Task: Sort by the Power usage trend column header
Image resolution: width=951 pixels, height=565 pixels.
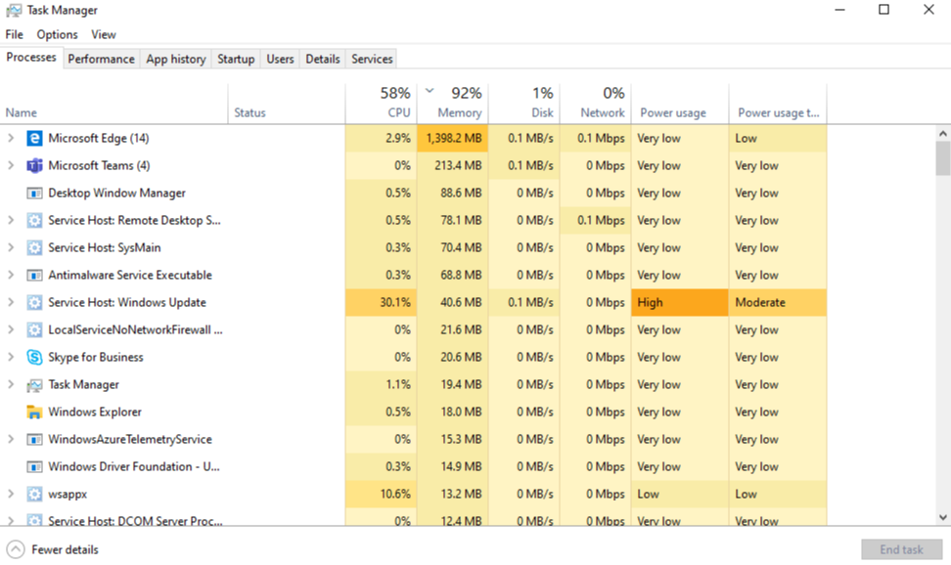Action: (x=778, y=104)
